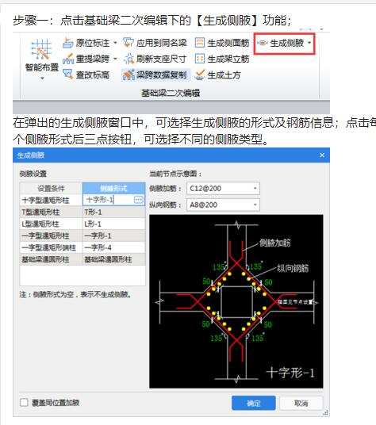Select the 一字型遇矩形柱 row condition
Screen dimensions: 376x425
pos(51,235)
